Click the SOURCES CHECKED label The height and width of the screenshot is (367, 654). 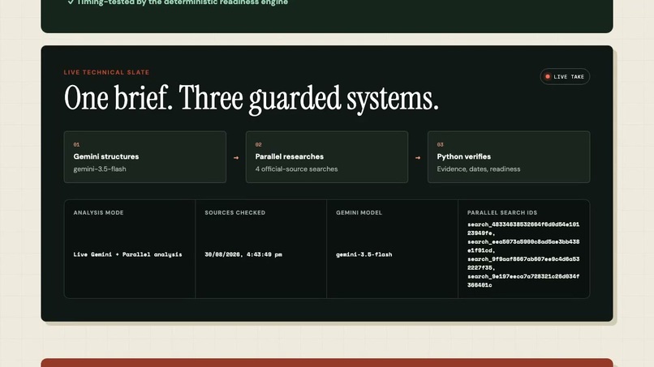(x=234, y=212)
